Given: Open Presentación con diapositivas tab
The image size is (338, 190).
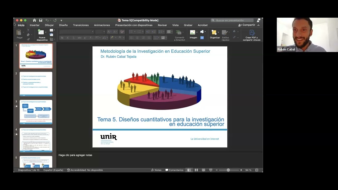Looking at the screenshot, I should (x=134, y=25).
